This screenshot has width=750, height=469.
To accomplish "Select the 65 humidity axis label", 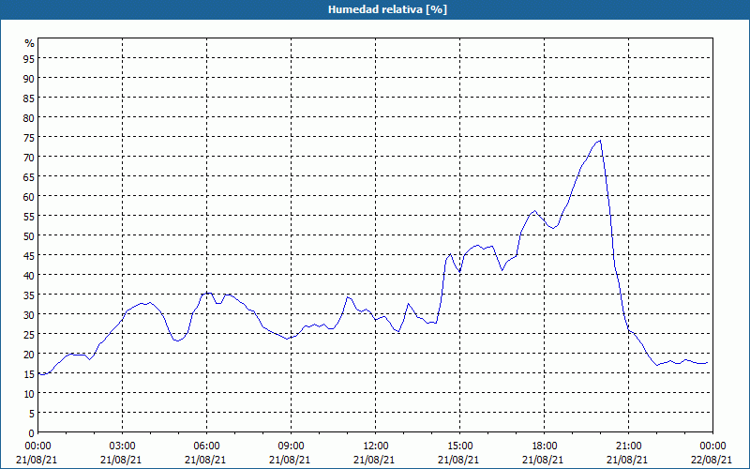I will (x=29, y=176).
